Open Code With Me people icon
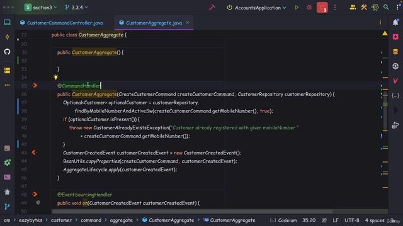This screenshot has width=403, height=226. pos(353,8)
